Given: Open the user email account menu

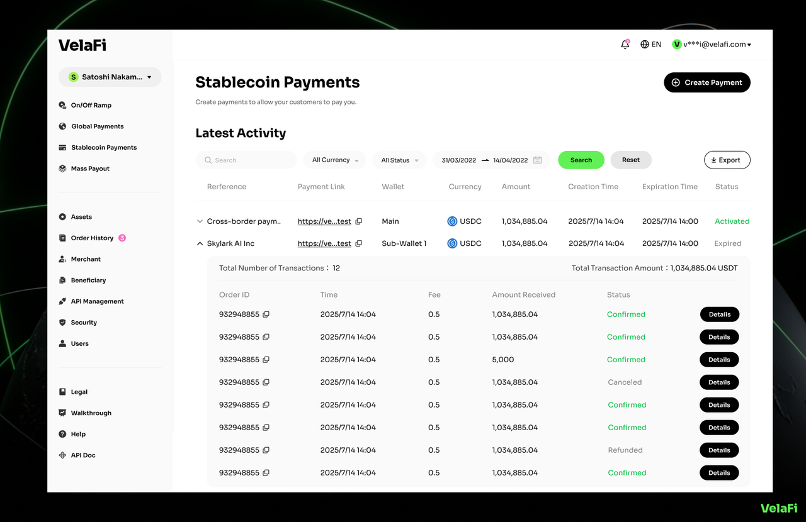Looking at the screenshot, I should point(712,45).
